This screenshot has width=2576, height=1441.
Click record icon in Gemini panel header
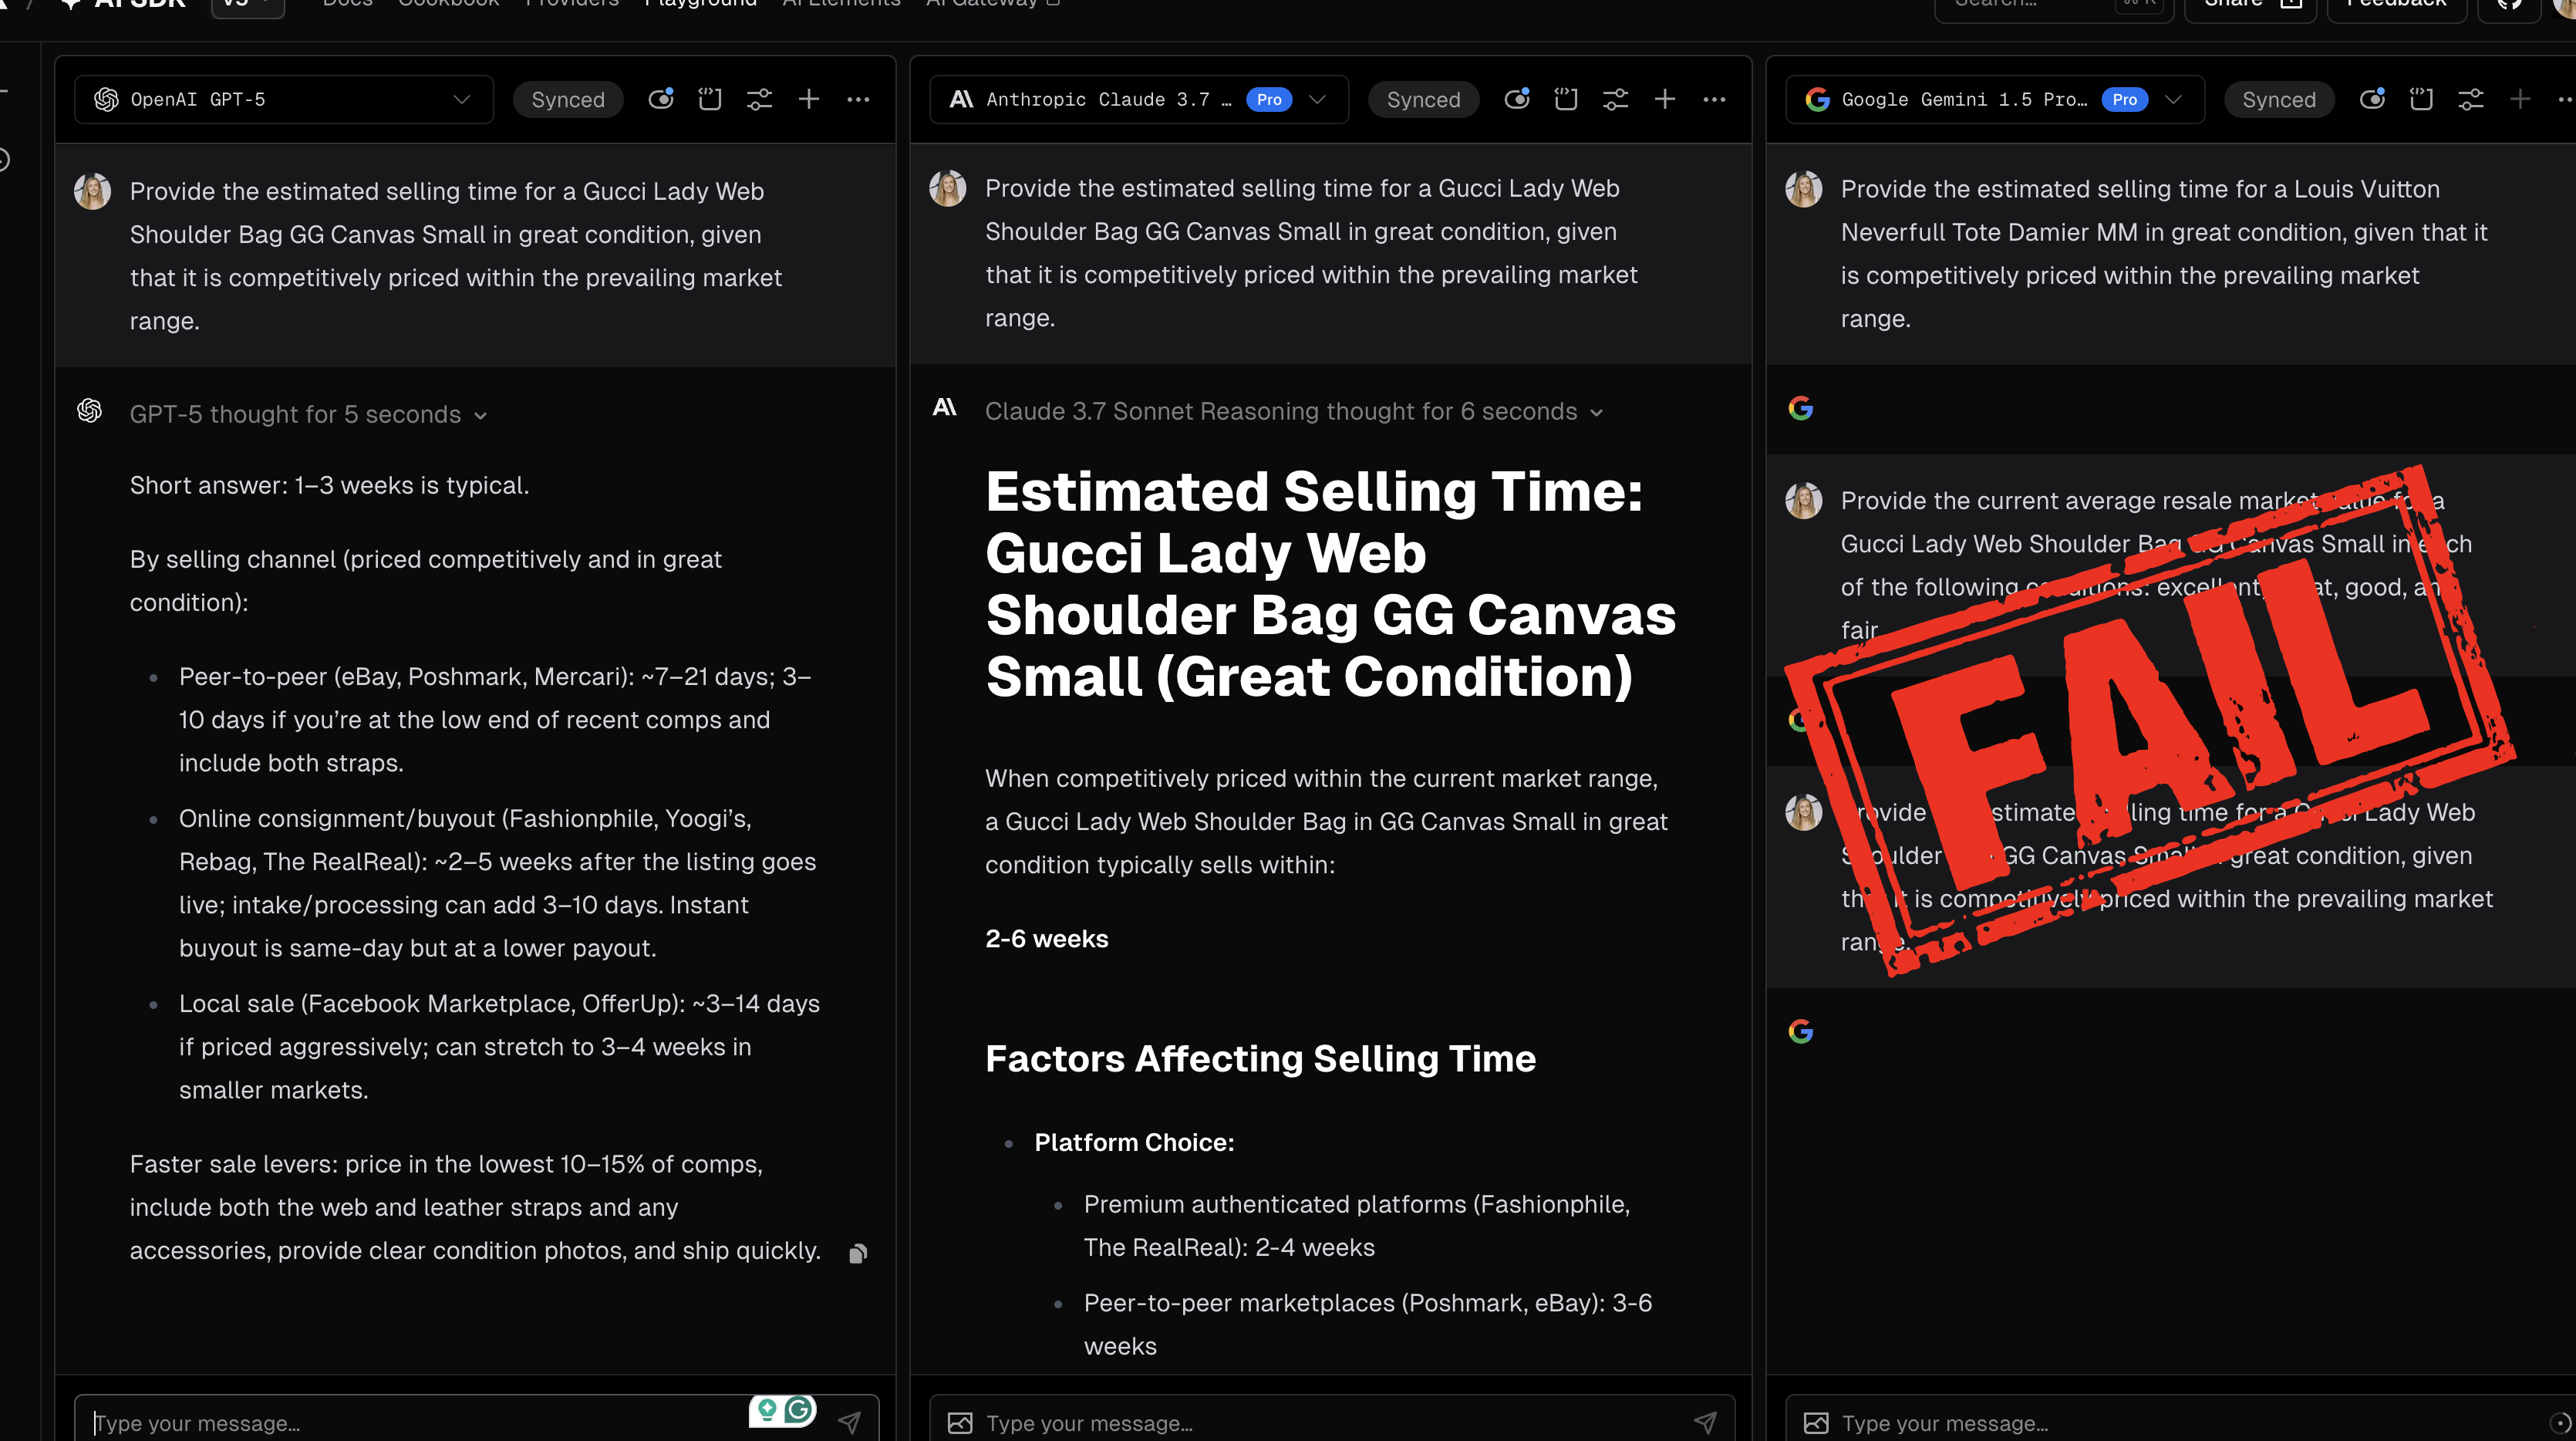[x=2372, y=99]
